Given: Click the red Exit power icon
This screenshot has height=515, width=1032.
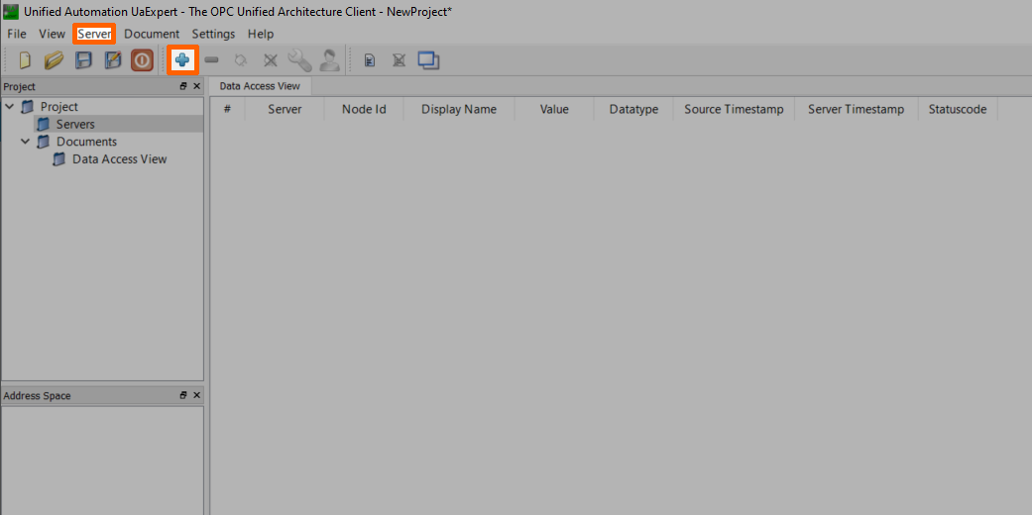Looking at the screenshot, I should pyautogui.click(x=142, y=60).
